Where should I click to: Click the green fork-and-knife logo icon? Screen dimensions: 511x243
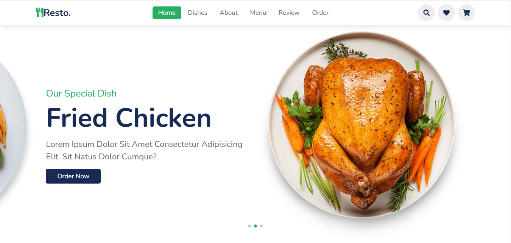pyautogui.click(x=40, y=12)
